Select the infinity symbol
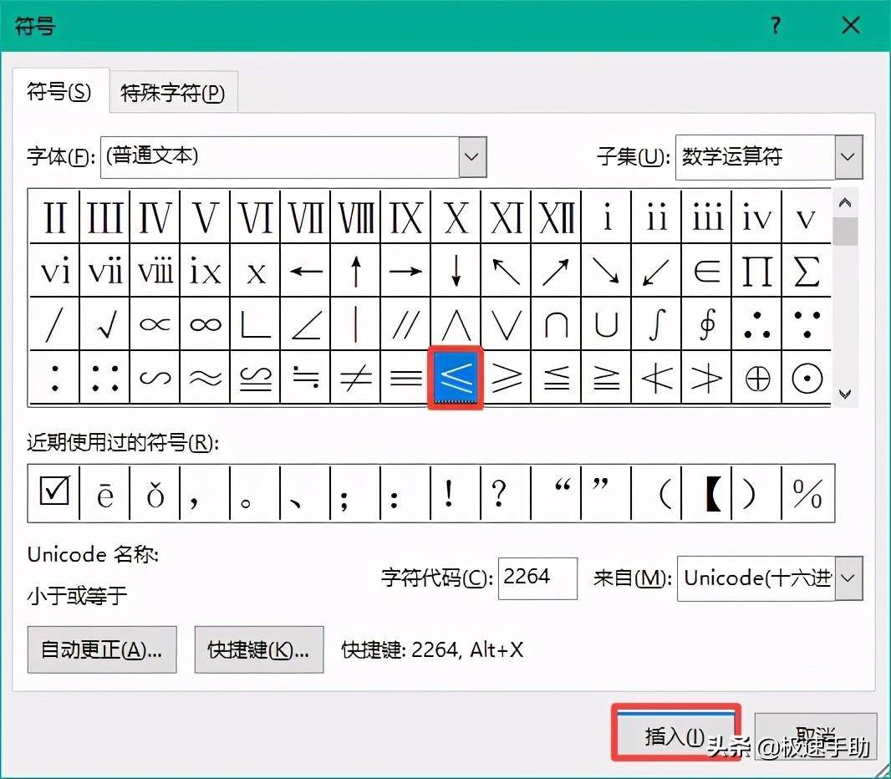The height and width of the screenshot is (779, 891). click(205, 324)
